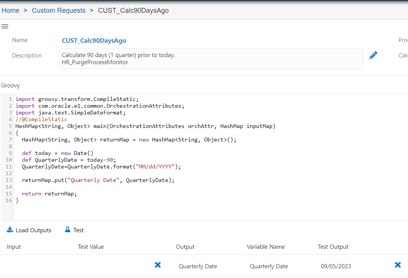
Task: Click code line 2 OrchestrationAttributes import
Action: (100, 106)
